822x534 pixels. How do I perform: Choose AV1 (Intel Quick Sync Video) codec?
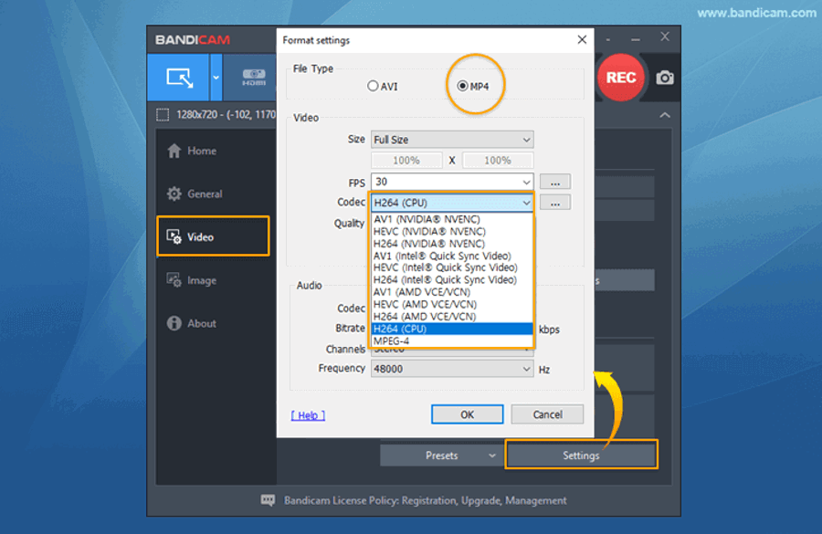click(452, 256)
